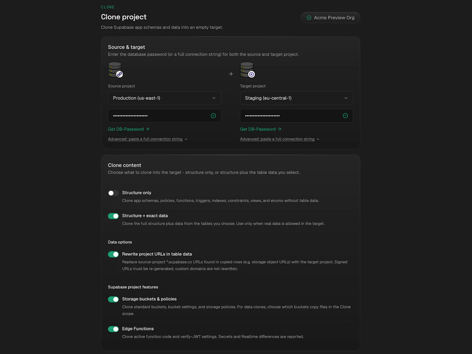Click the 'Data options' subheading
Screen dimensions: 472x354
pyautogui.click(x=120, y=242)
